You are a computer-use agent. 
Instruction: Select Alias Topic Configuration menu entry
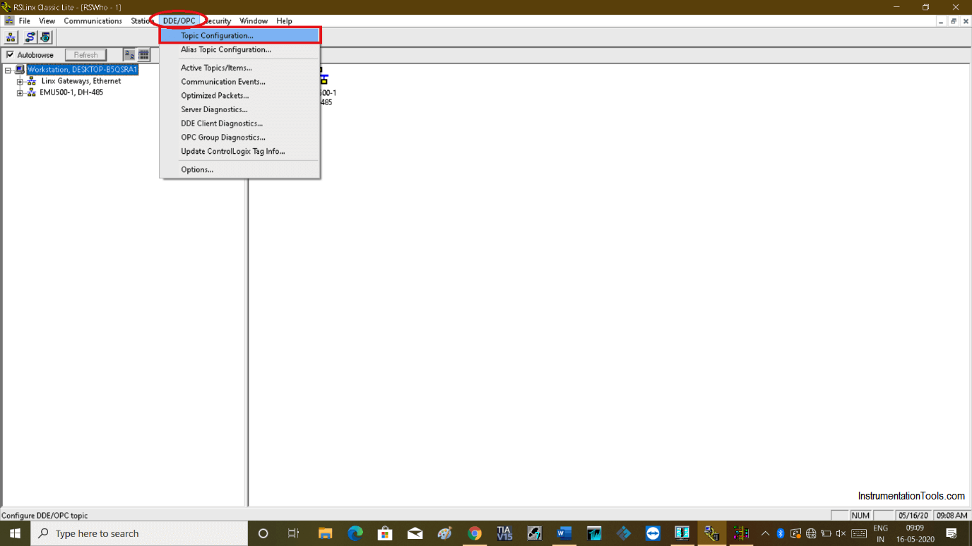pos(240,49)
